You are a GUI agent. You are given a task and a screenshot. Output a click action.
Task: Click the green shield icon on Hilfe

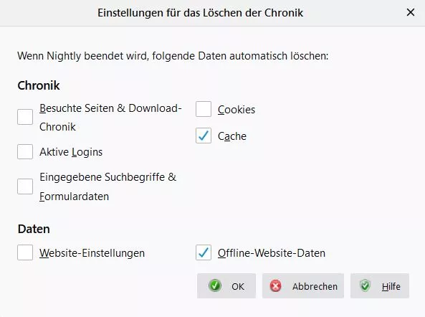365,285
